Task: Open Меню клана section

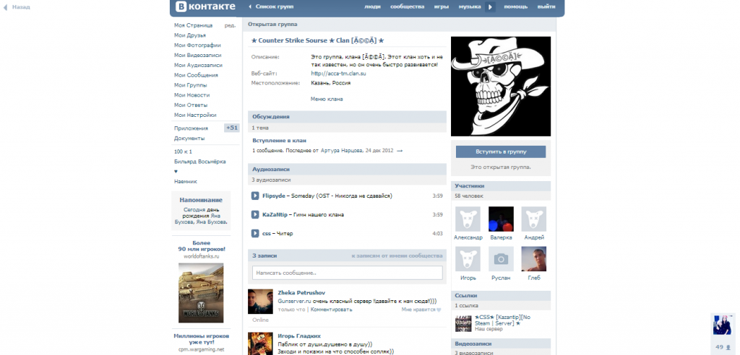Action: tap(326, 99)
